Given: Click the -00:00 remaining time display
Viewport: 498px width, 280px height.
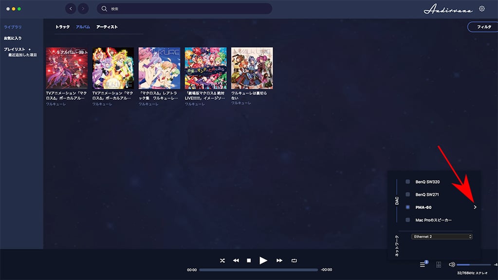Looking at the screenshot, I should point(327,270).
